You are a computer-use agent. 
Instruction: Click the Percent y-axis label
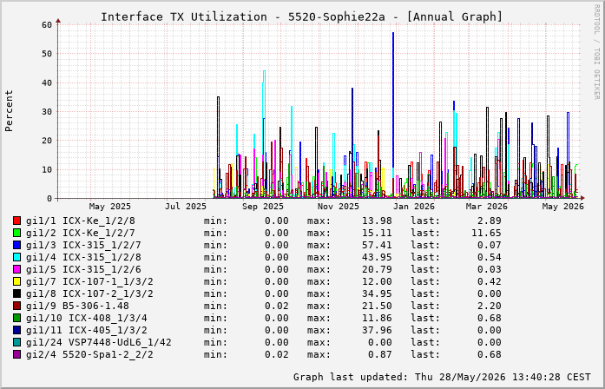9,111
